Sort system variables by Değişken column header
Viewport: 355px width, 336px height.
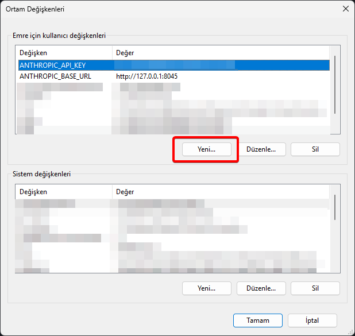point(63,192)
